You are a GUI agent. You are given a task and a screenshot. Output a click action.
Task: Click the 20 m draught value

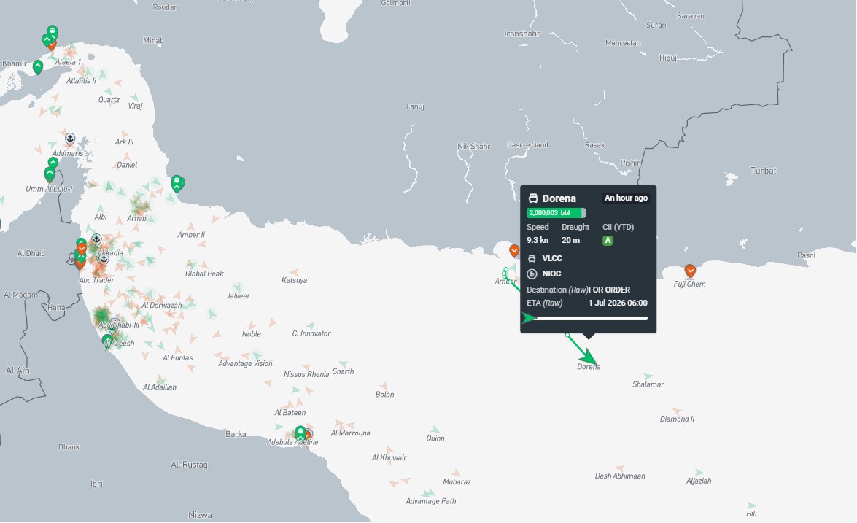(570, 241)
